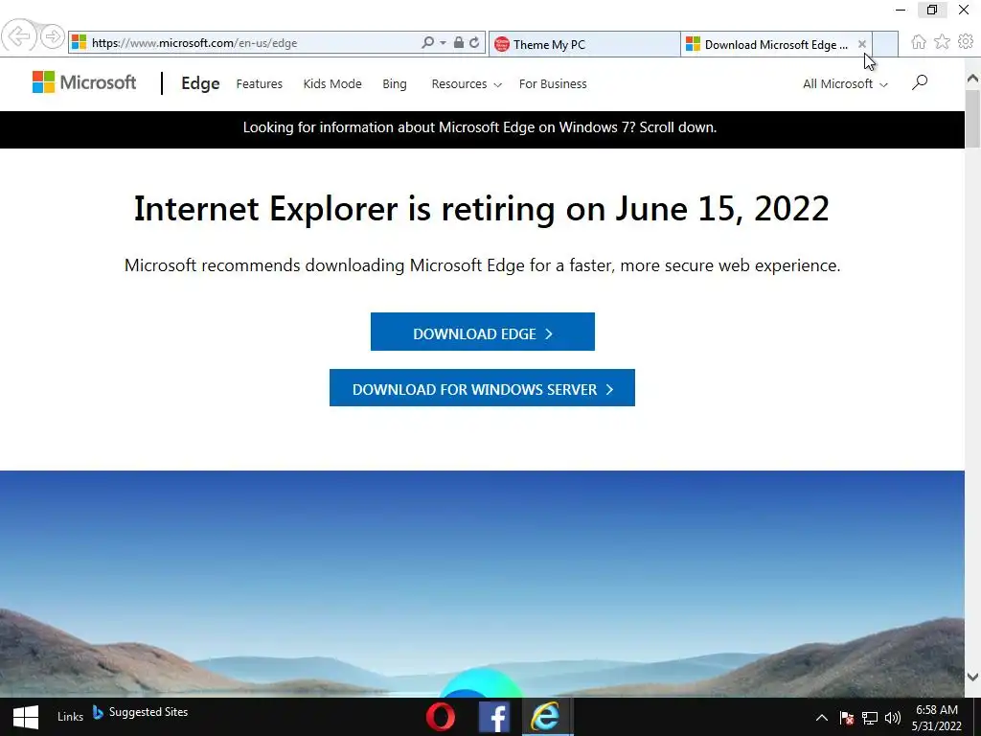Click the Action Center flag tray icon
Viewport: 981px width, 736px height.
pyautogui.click(x=847, y=718)
